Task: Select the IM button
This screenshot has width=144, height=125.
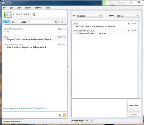Action: [6, 22]
